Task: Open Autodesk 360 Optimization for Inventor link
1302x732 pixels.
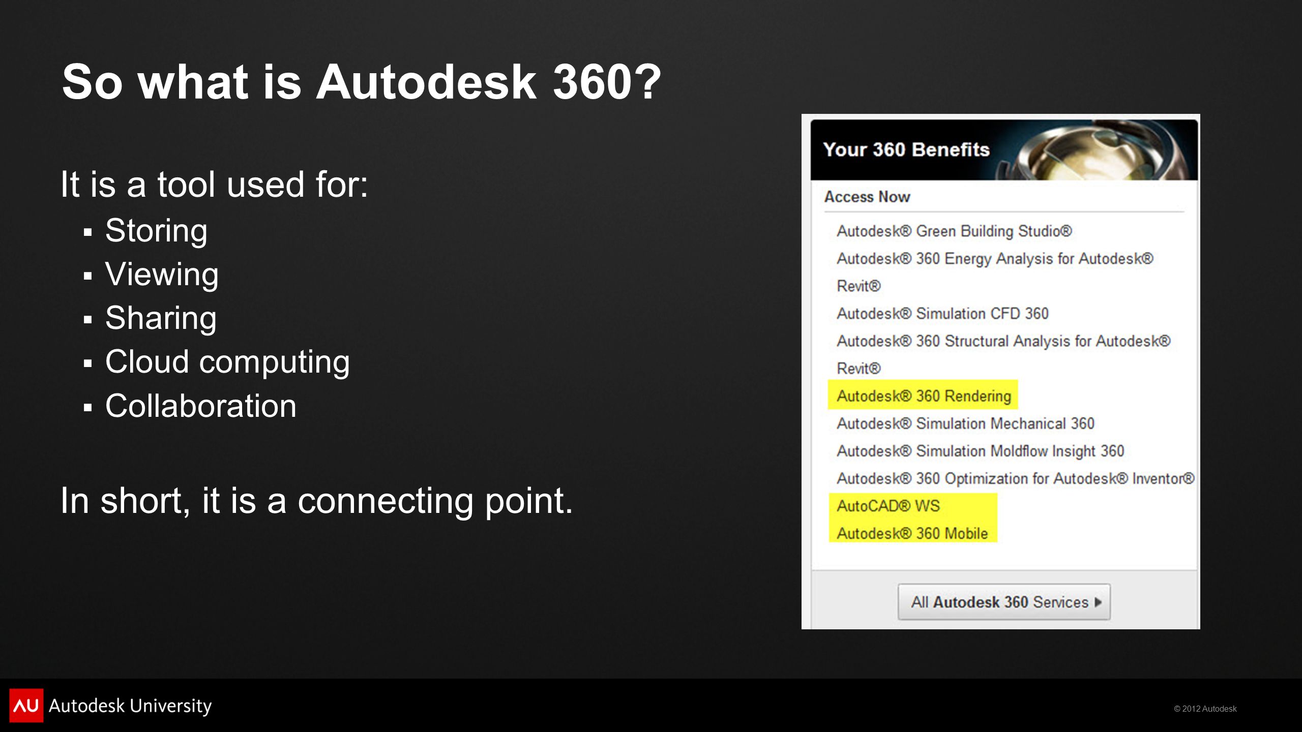Action: (x=1015, y=478)
